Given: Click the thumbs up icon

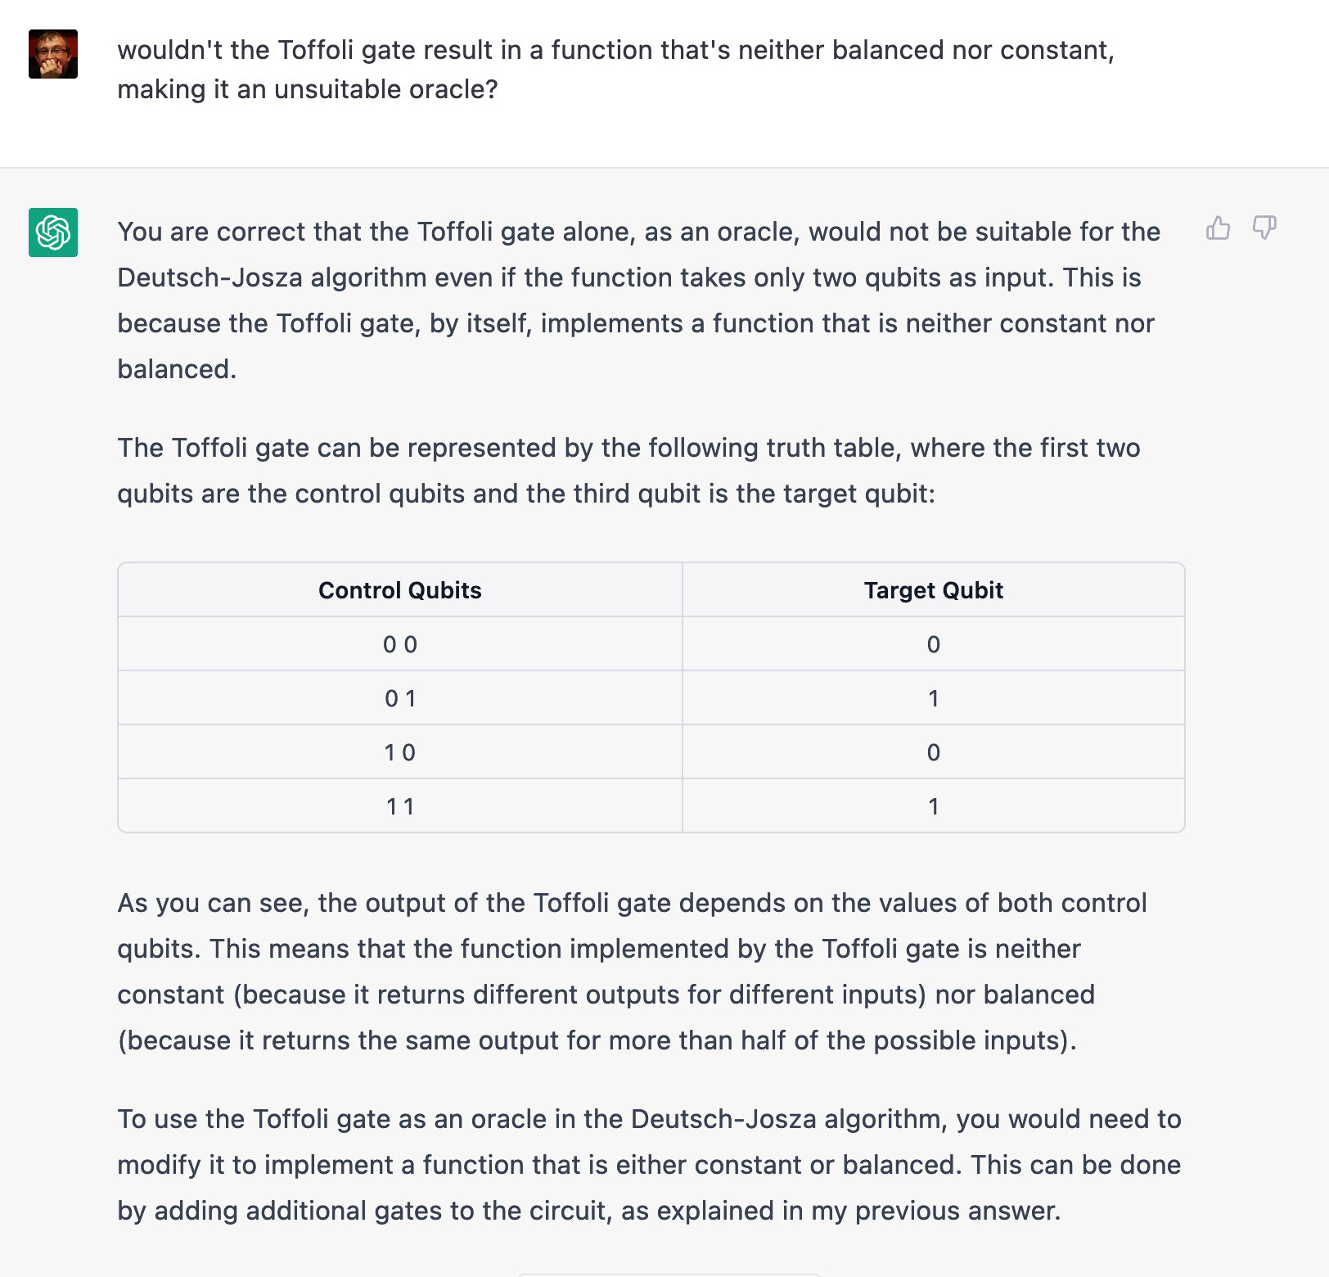Looking at the screenshot, I should (x=1218, y=228).
